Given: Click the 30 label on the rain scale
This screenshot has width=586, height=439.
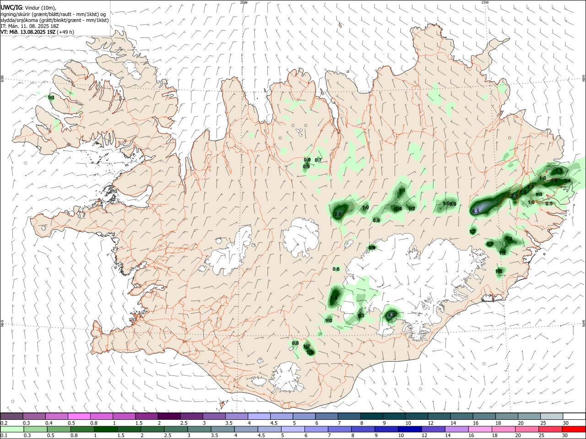Looking at the screenshot, I should 565,436.
